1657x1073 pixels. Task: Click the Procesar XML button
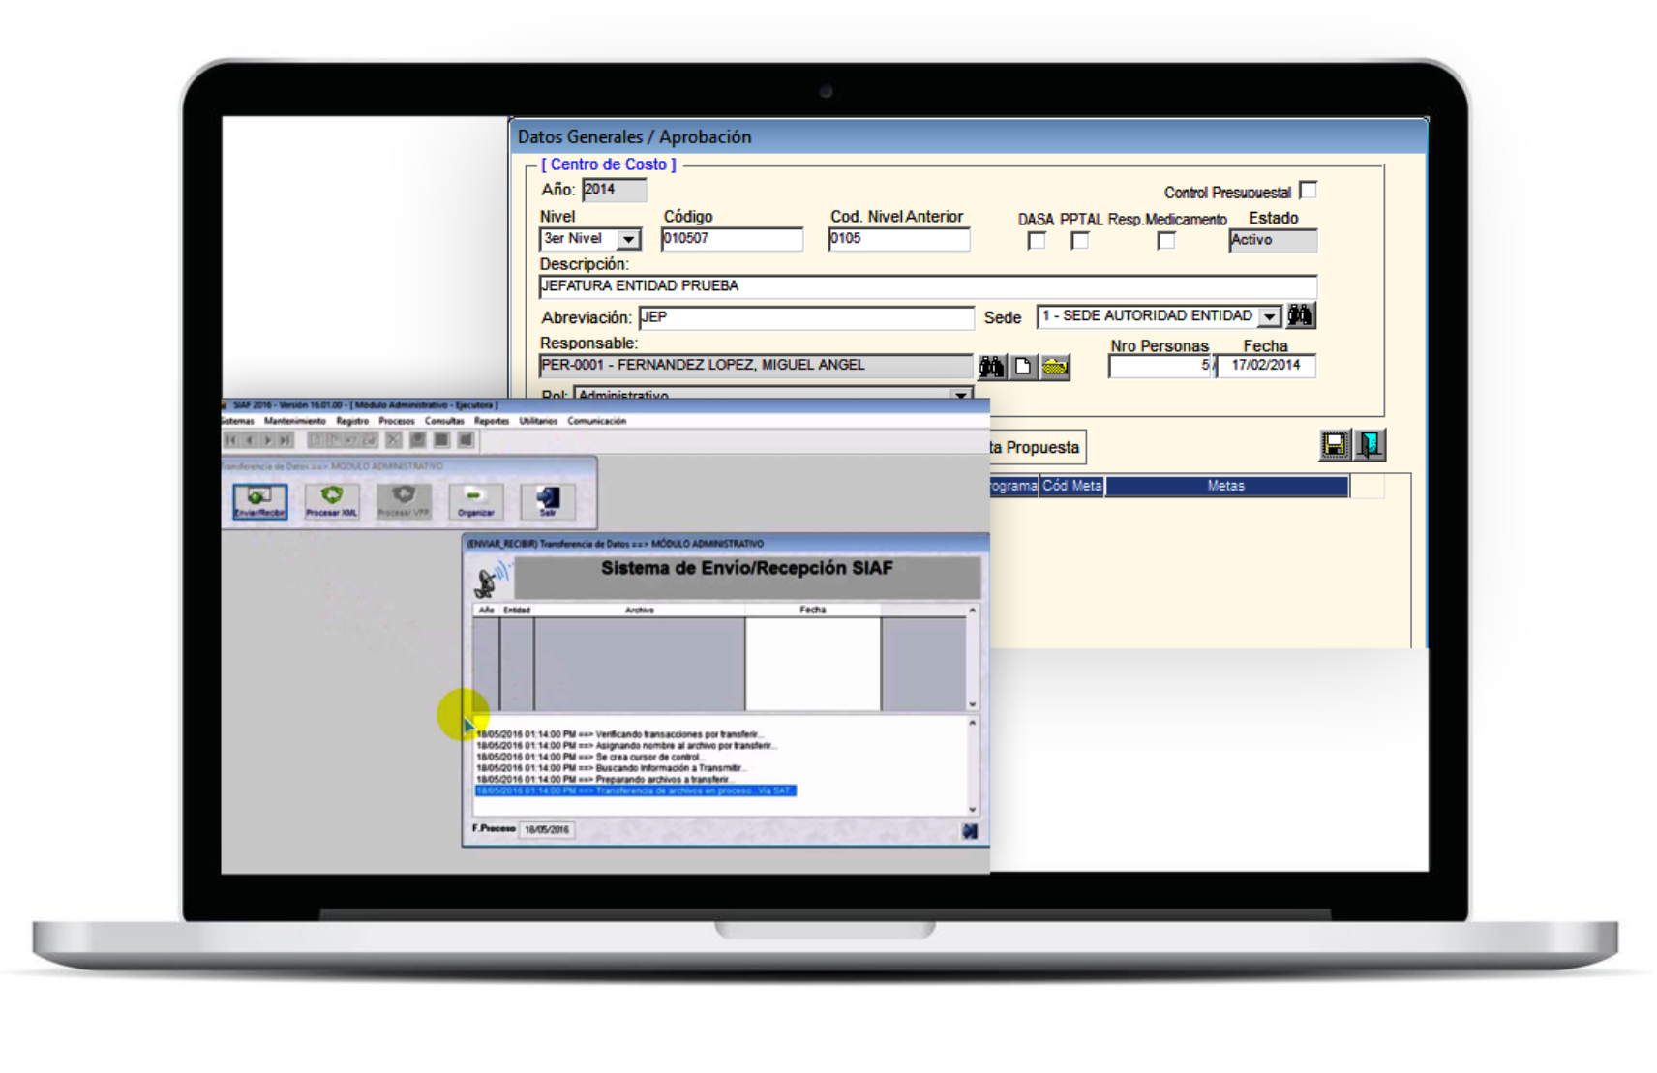(331, 500)
